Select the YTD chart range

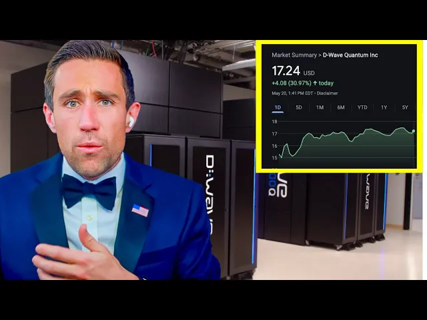(x=362, y=107)
